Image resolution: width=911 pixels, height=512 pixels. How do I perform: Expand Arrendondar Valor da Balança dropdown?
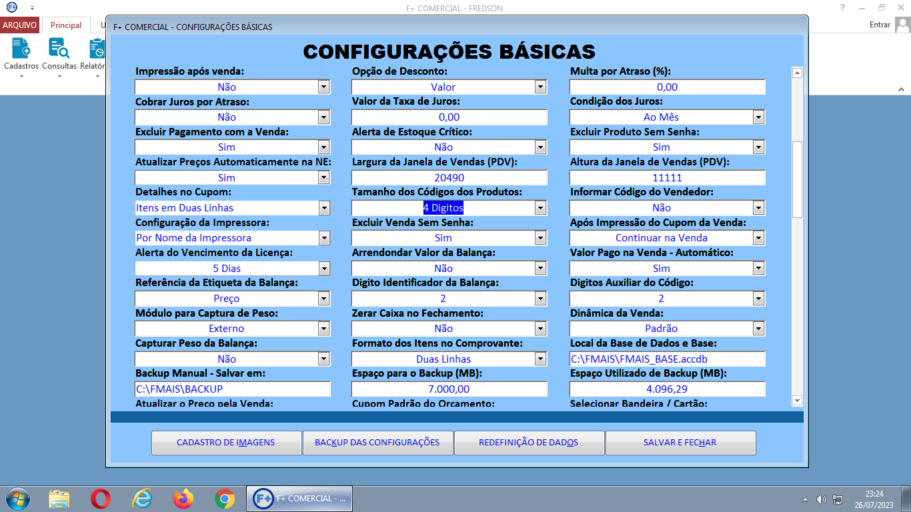point(540,268)
